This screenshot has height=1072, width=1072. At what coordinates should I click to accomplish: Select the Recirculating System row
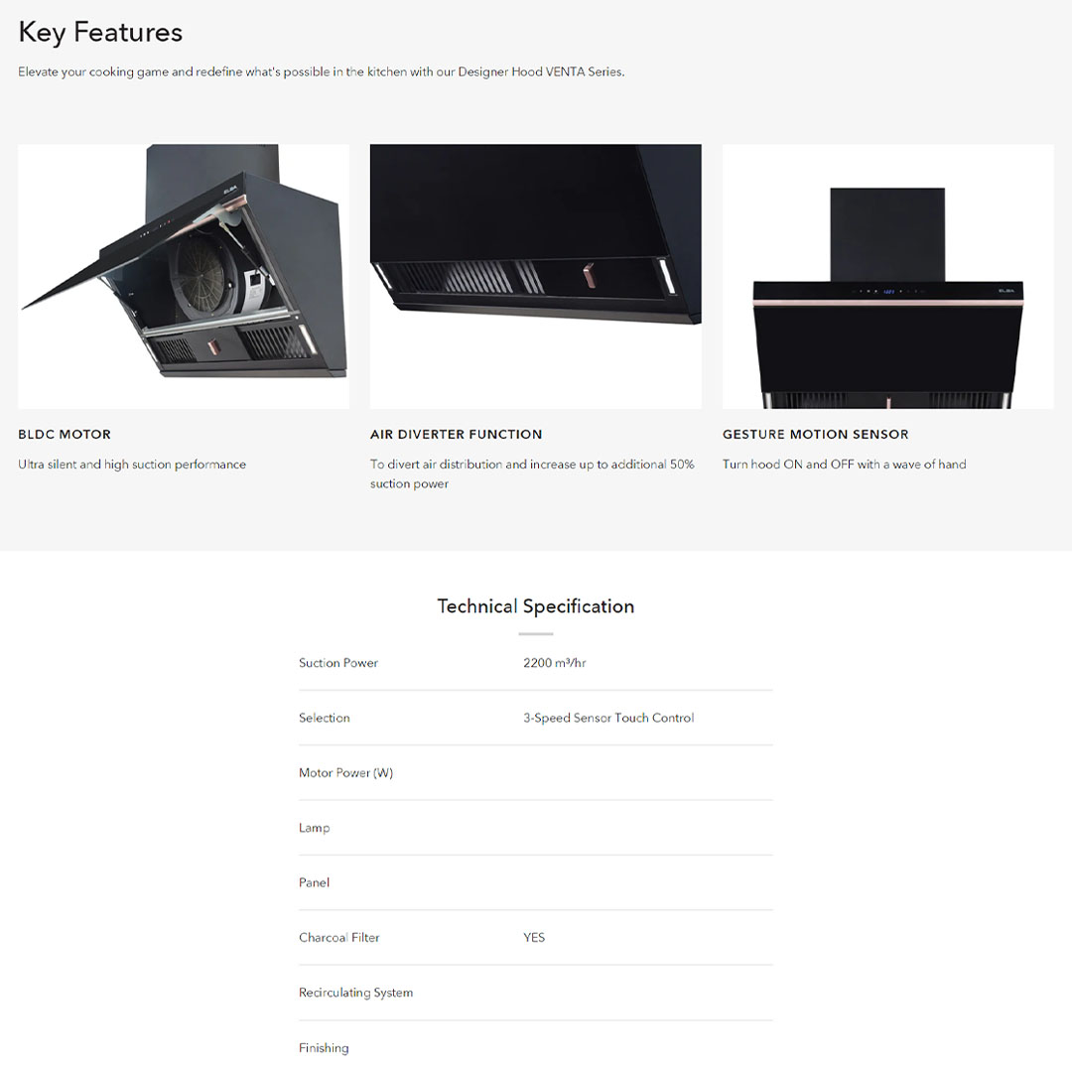point(536,993)
